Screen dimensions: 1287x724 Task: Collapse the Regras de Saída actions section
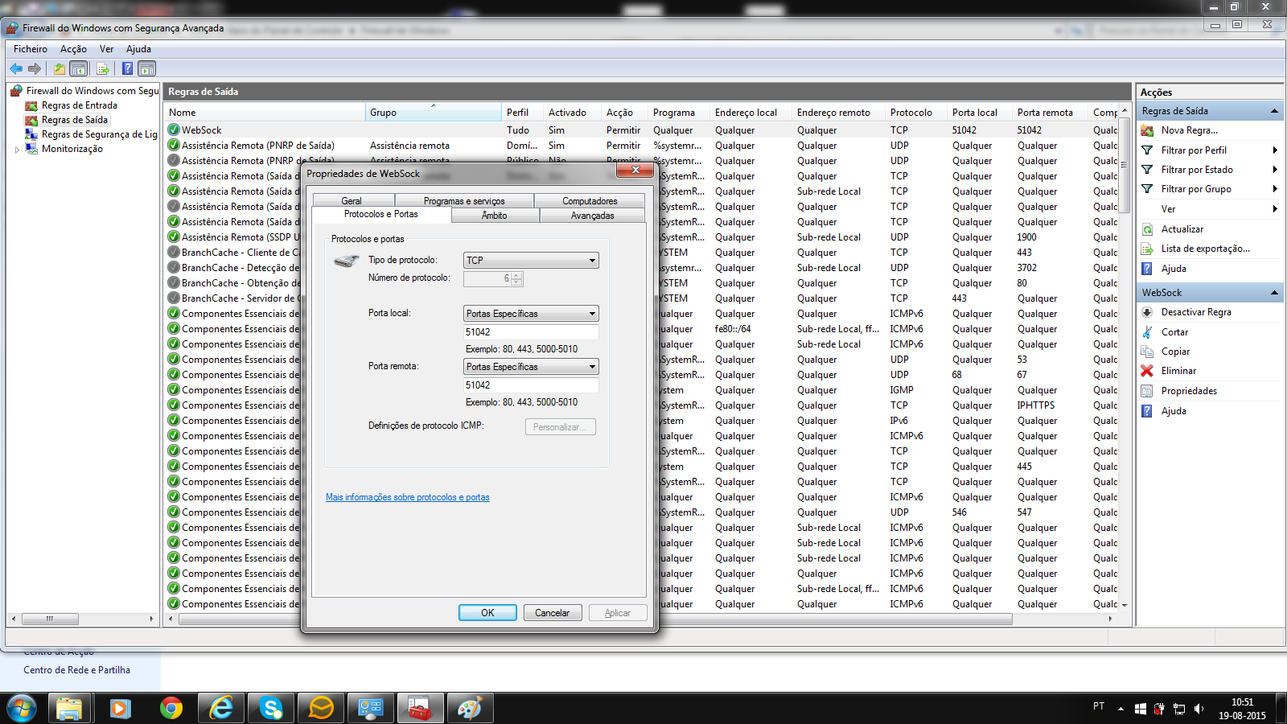1274,111
